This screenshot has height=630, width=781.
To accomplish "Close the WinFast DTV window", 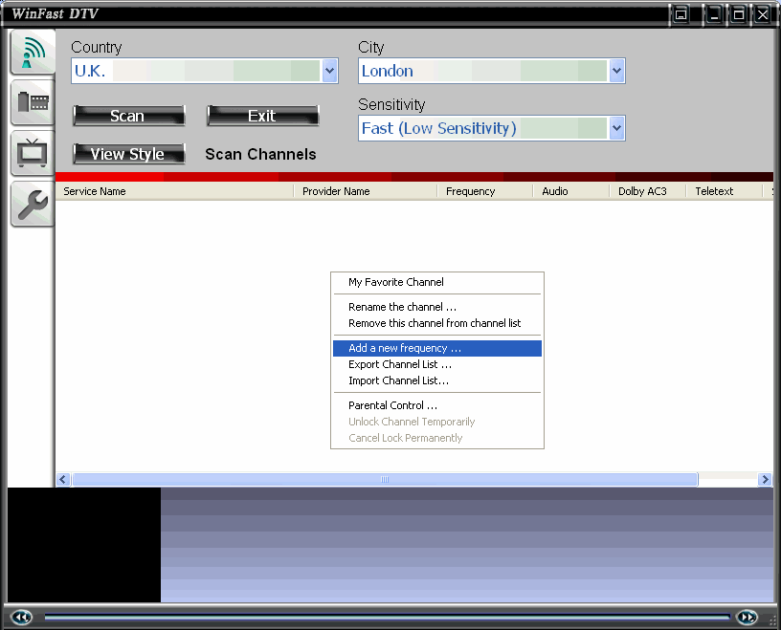I will (763, 14).
